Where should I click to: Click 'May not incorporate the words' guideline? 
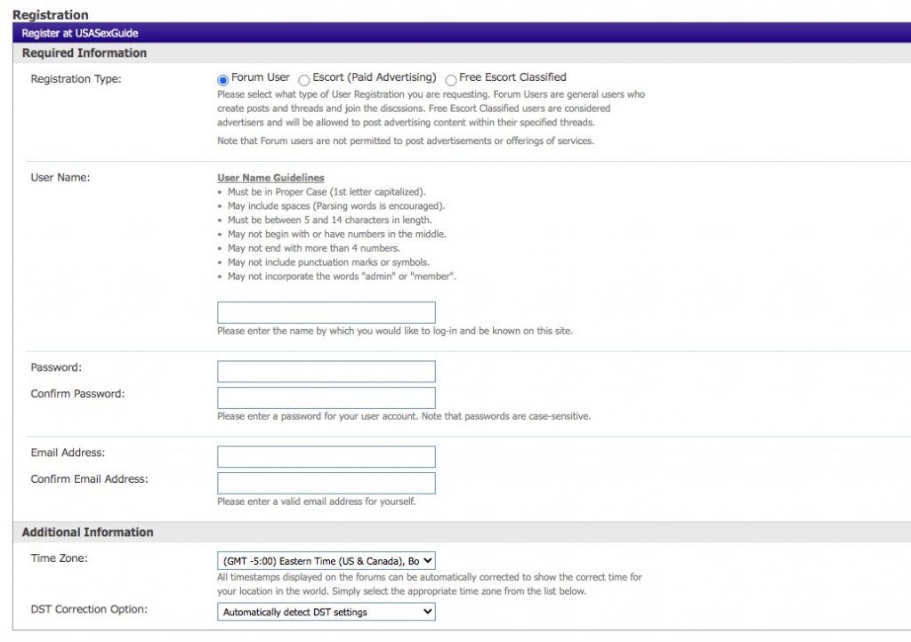[x=342, y=277]
